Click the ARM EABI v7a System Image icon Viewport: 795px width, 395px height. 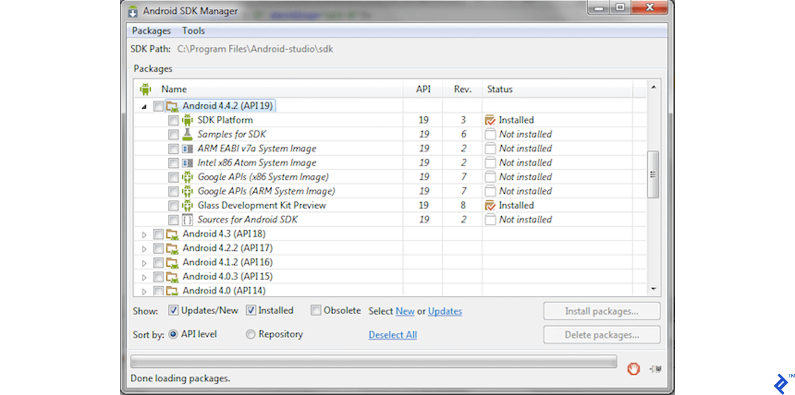pos(187,149)
